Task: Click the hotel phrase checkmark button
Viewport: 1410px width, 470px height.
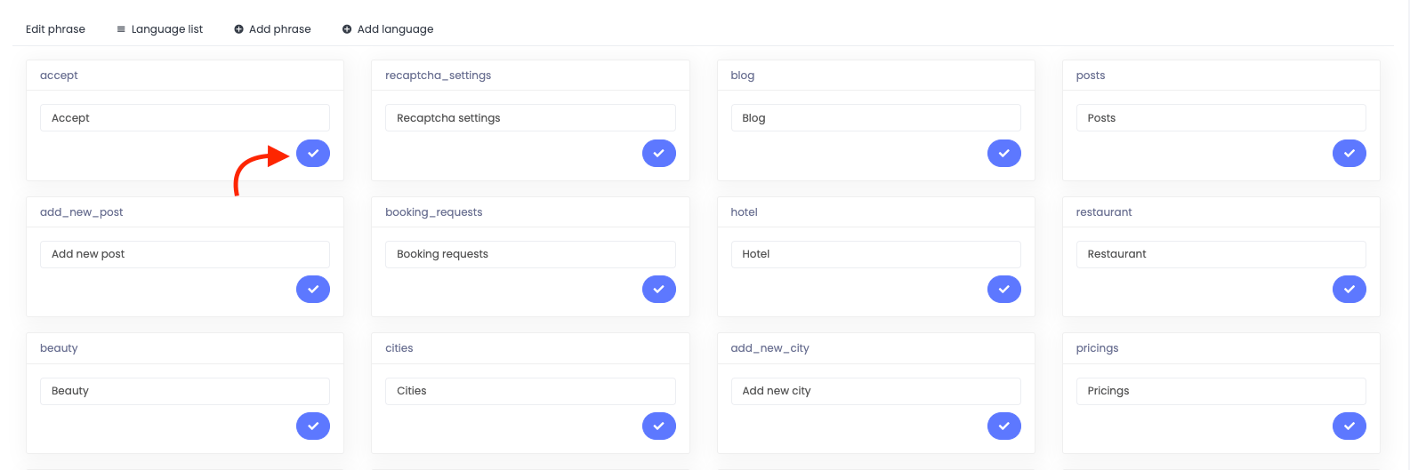Action: click(1004, 290)
